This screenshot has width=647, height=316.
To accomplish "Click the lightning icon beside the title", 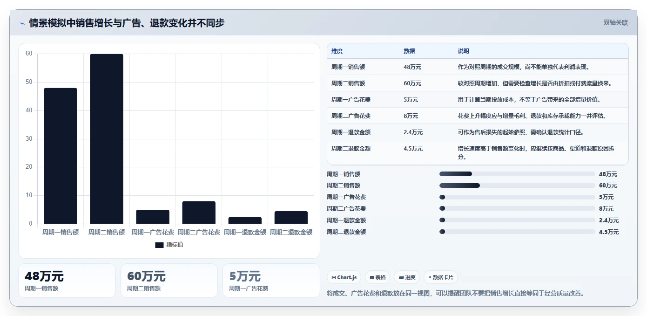I will tap(22, 23).
